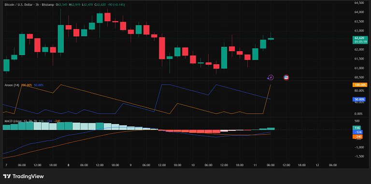Click the green 62,620 current price tag
This screenshot has width=371, height=184.
[360, 38]
